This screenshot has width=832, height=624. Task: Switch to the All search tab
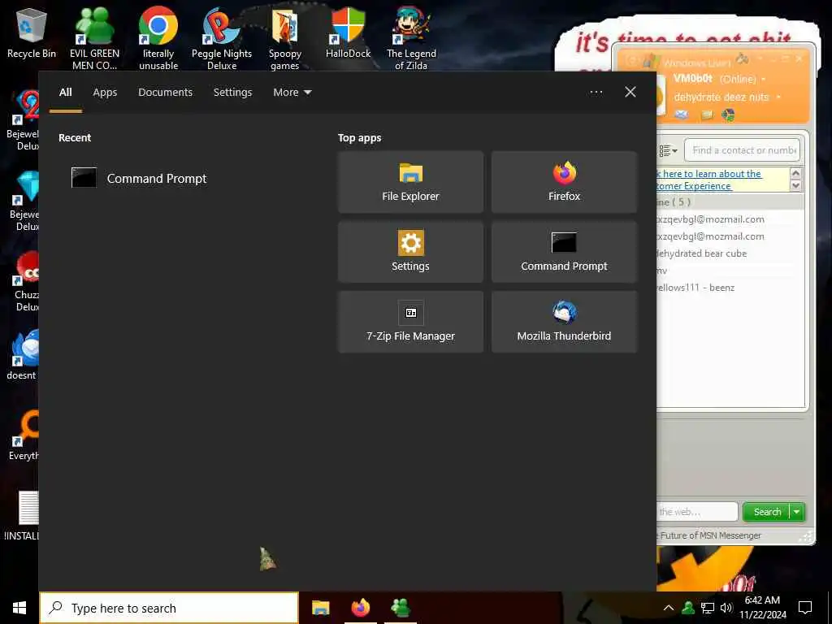pos(65,93)
